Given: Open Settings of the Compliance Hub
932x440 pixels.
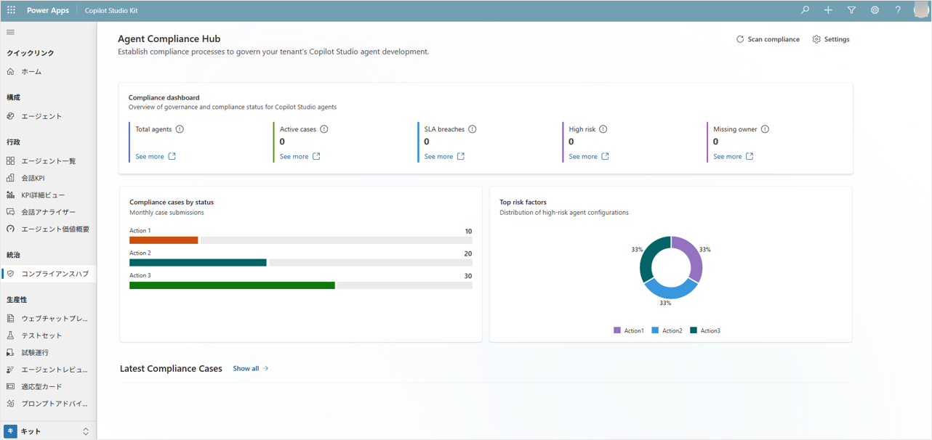Looking at the screenshot, I should click(x=831, y=39).
